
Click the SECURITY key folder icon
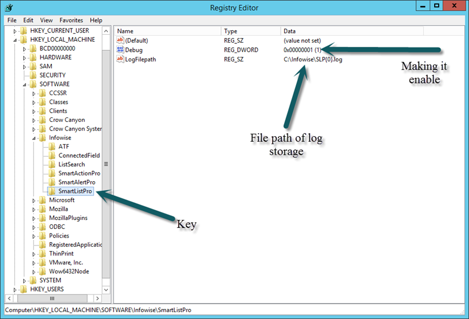34,75
